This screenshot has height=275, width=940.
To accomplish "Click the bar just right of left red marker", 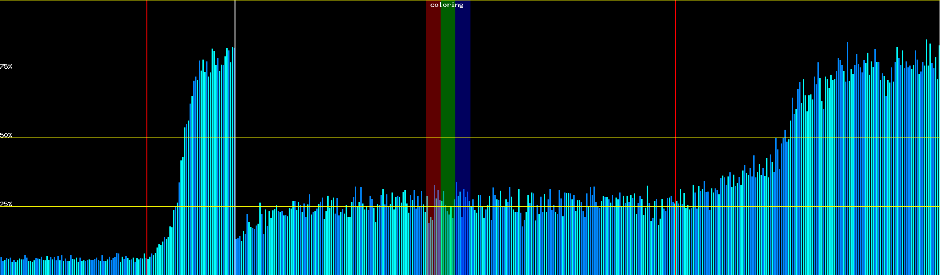I will coord(148,266).
